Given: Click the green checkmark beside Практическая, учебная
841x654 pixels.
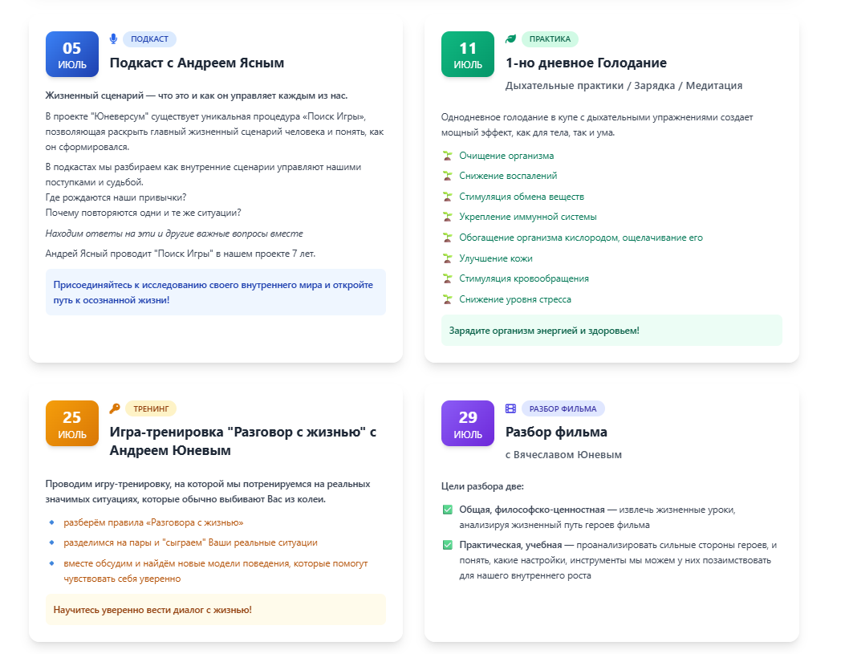Looking at the screenshot, I should pos(447,545).
